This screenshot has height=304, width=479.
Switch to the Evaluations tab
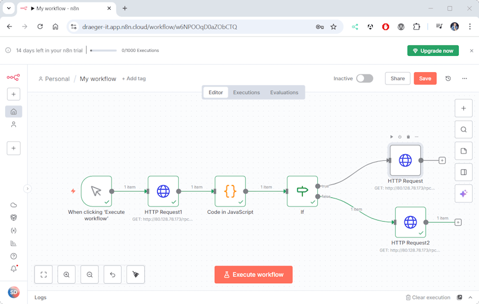[284, 92]
